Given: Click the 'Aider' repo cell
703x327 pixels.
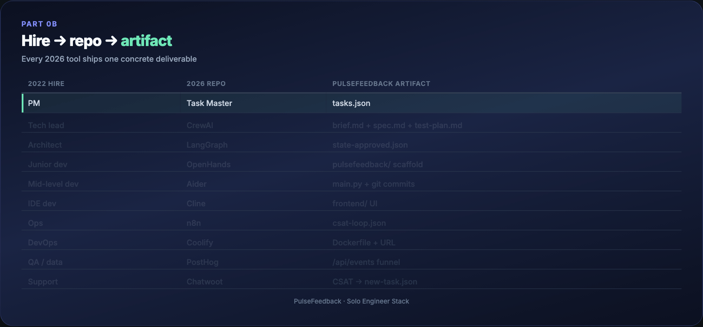Looking at the screenshot, I should [197, 184].
